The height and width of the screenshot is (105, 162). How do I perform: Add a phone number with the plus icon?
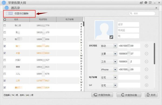click(146, 46)
